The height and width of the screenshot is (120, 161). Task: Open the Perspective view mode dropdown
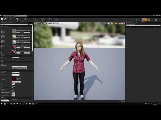(x=39, y=23)
